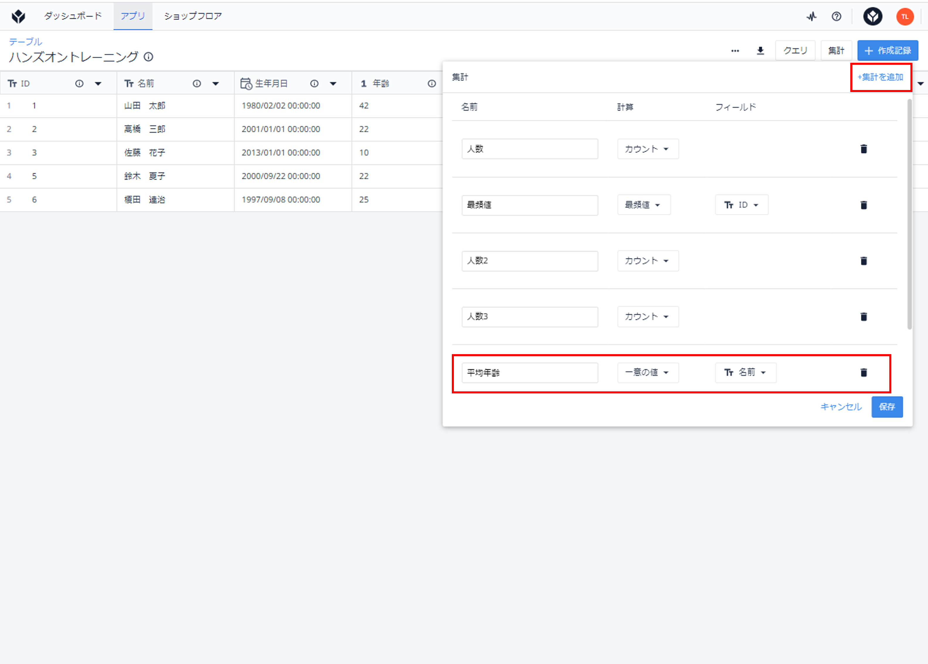The image size is (928, 664).
Task: Open カウント dropdown for 人数 row
Action: (x=648, y=149)
